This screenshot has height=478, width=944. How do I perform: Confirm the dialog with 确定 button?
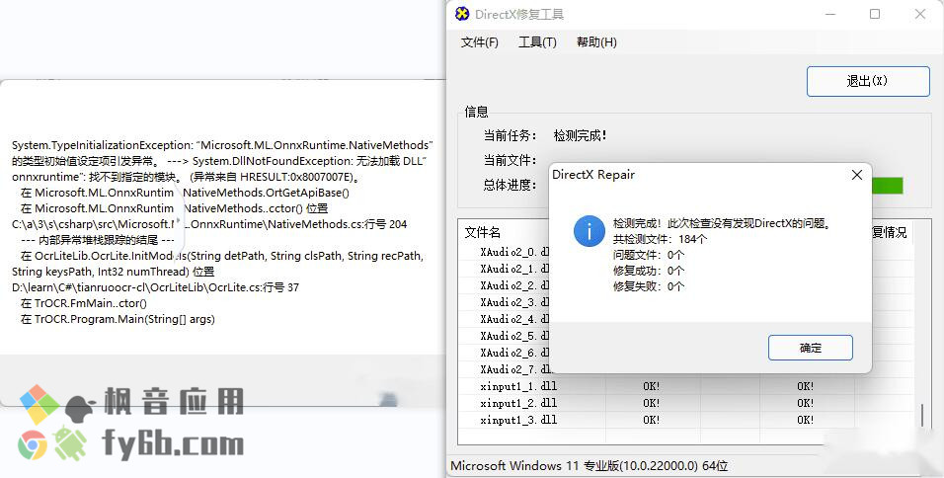[811, 348]
